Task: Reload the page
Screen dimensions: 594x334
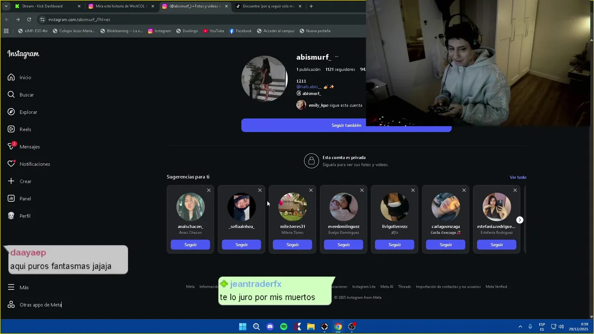Action: pyautogui.click(x=29, y=19)
